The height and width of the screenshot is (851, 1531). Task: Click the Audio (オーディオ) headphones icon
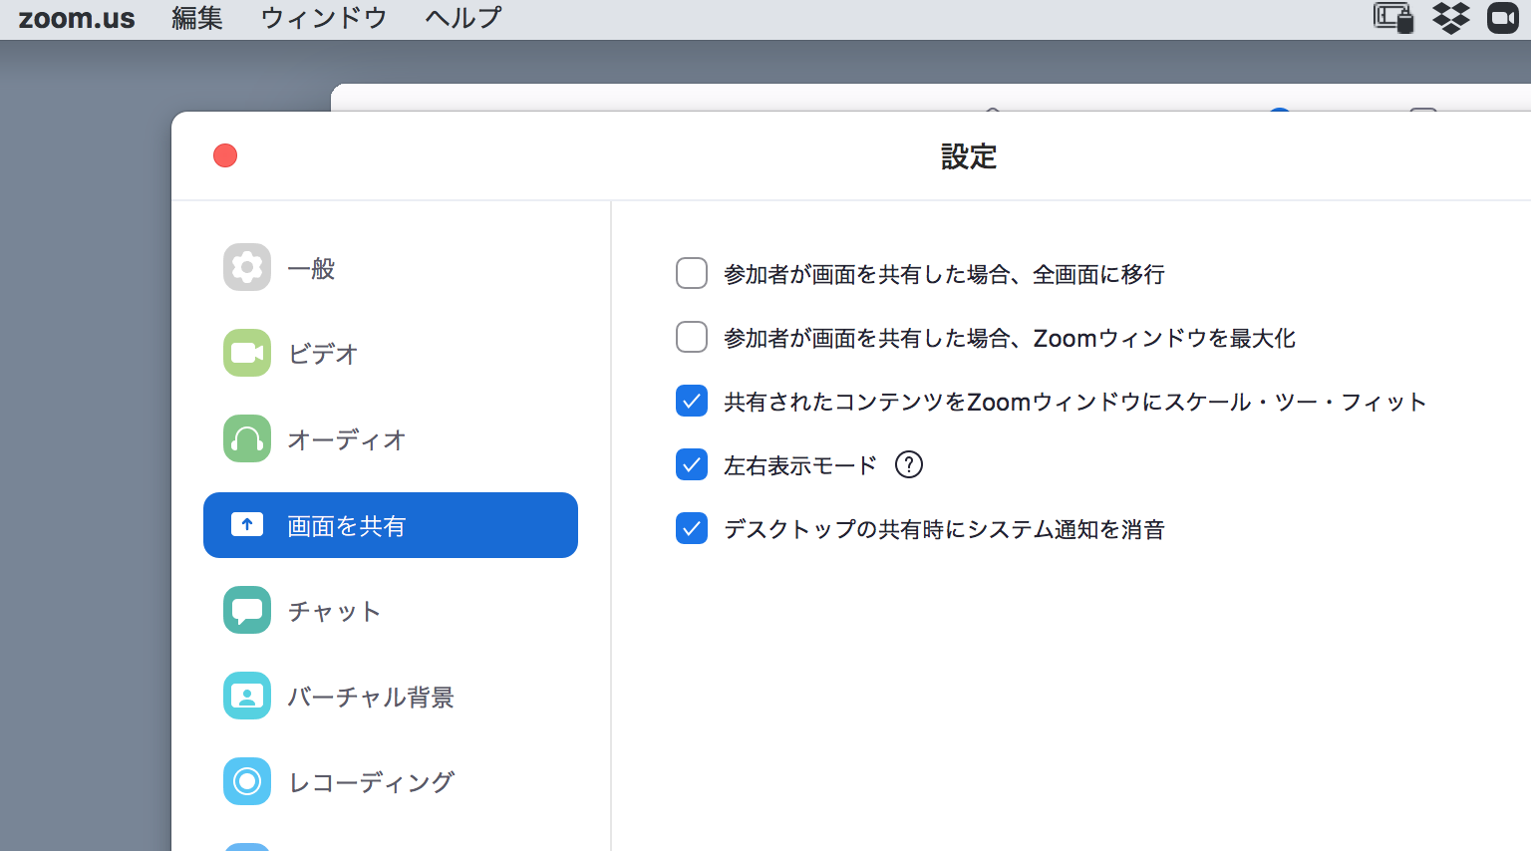(247, 438)
